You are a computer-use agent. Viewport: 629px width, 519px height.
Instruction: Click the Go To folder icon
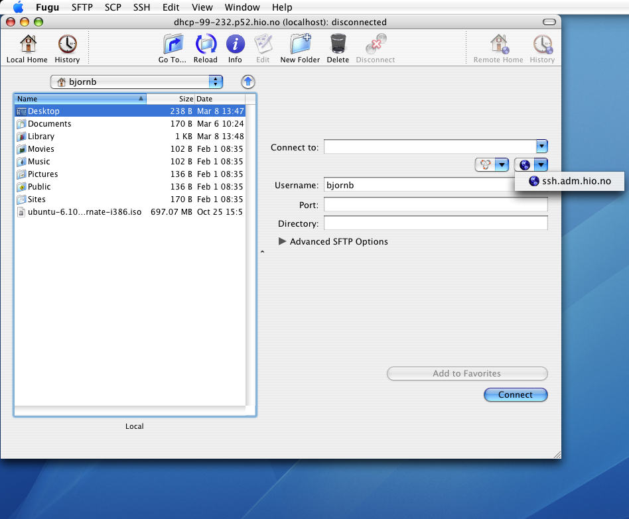point(173,43)
